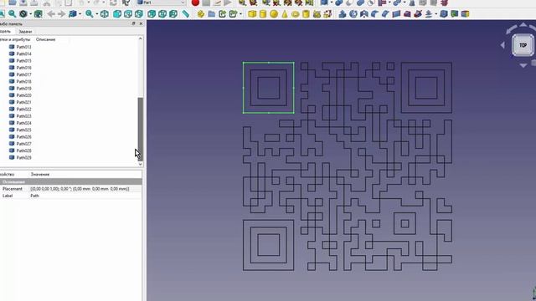Create a Cylinder primitive
536x301 pixels.
coord(263,14)
